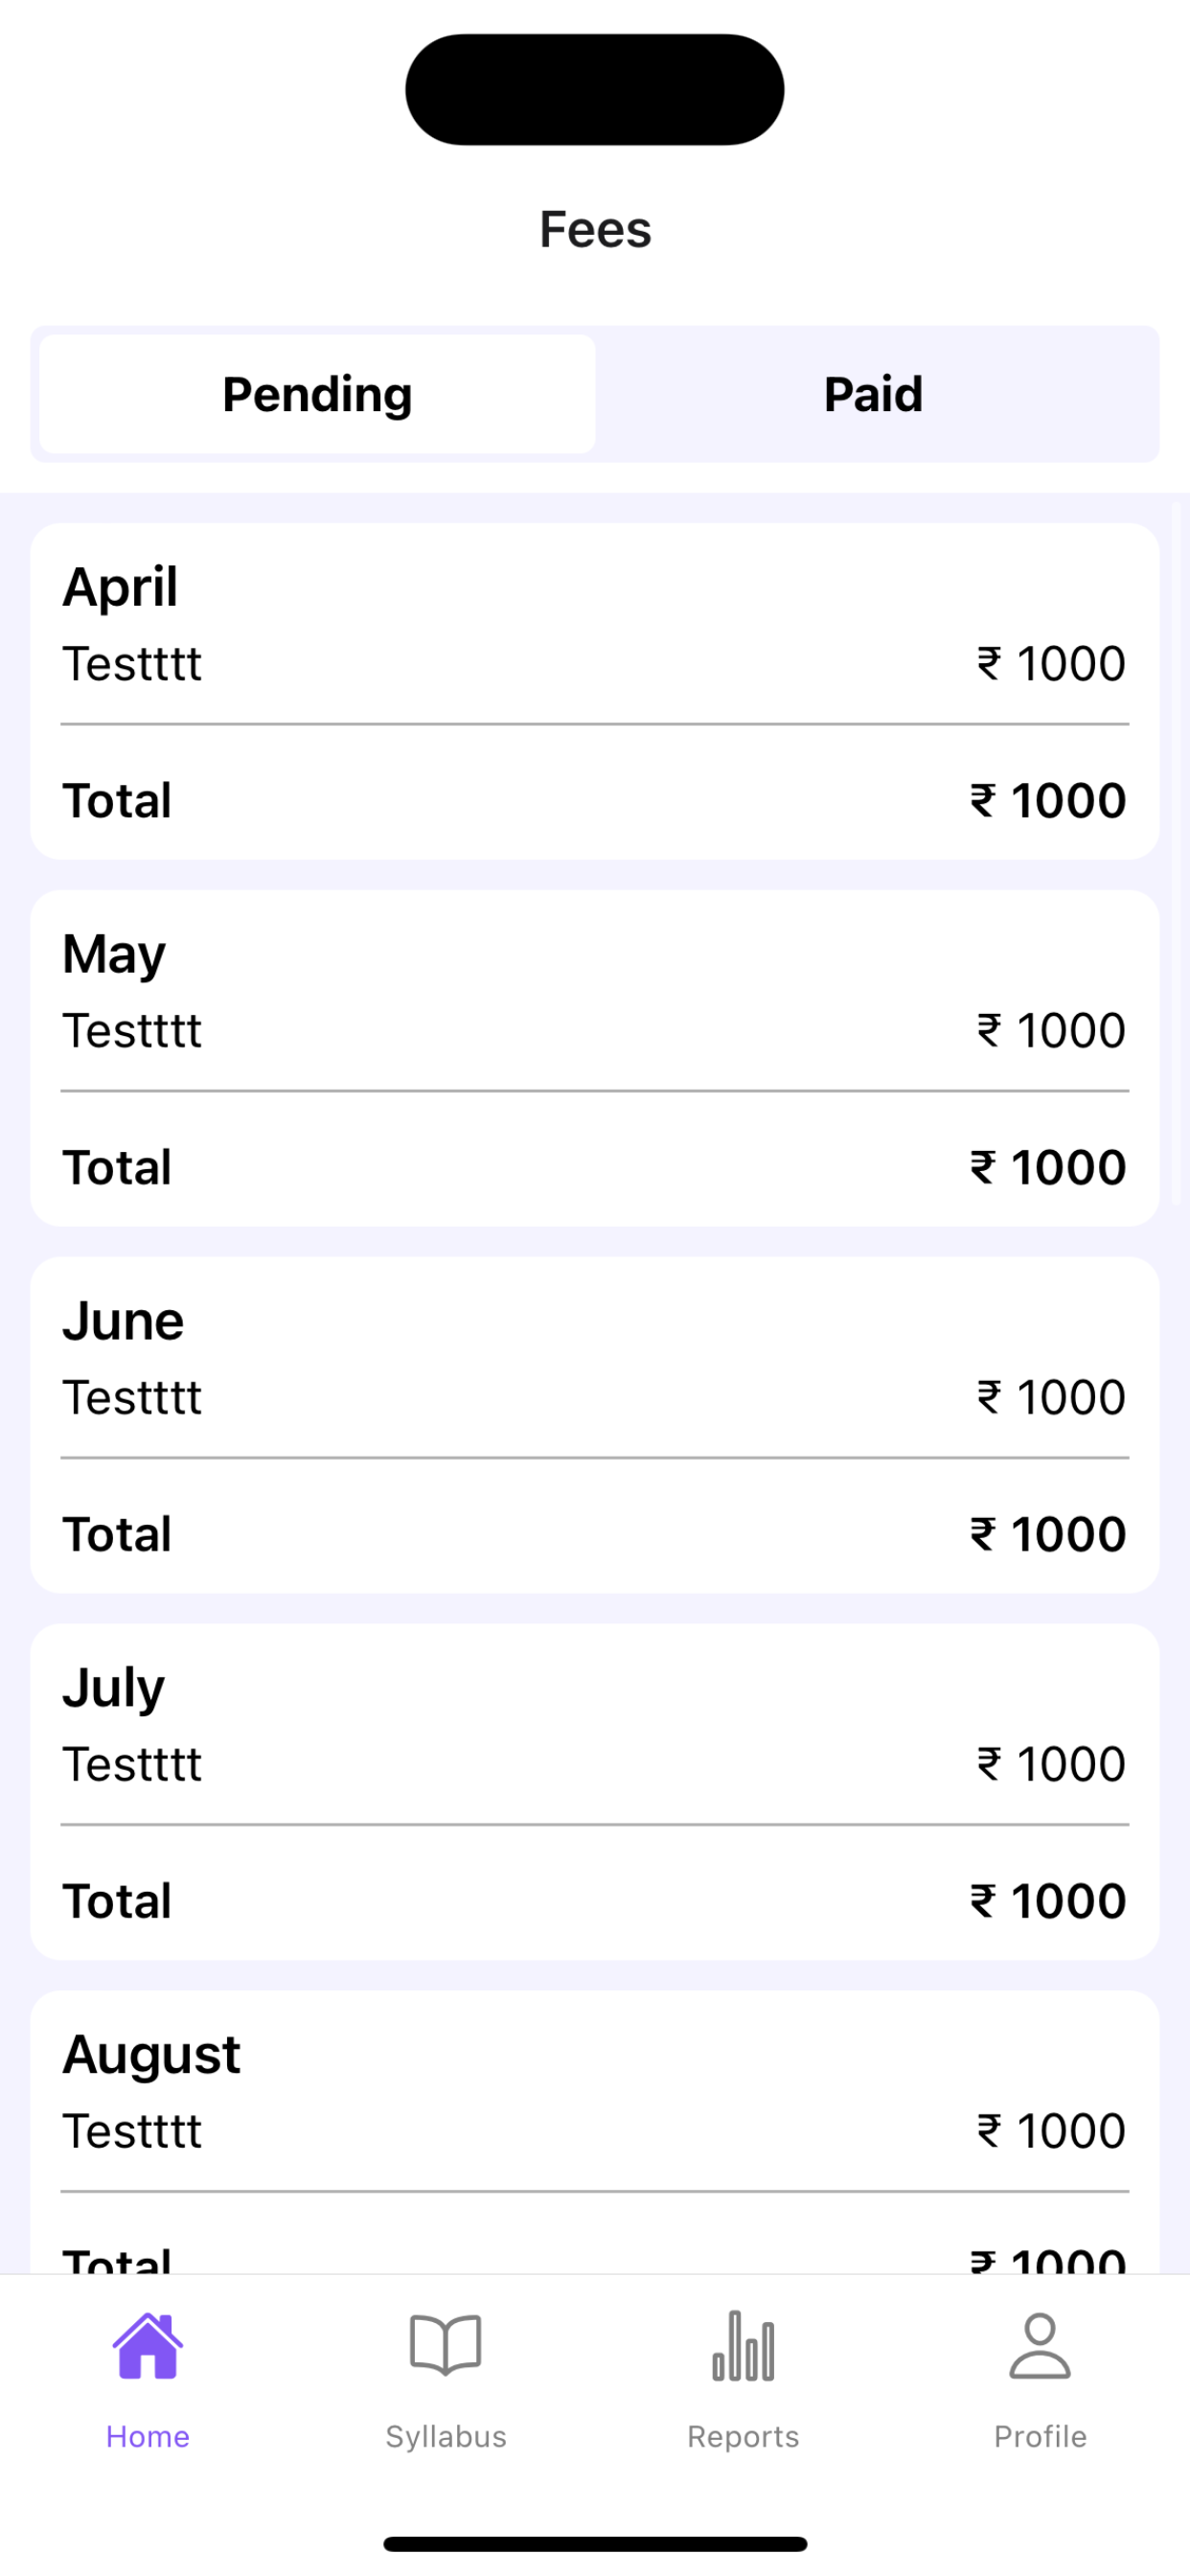The width and height of the screenshot is (1190, 2576).
Task: Open the April fee card
Action: coord(595,691)
